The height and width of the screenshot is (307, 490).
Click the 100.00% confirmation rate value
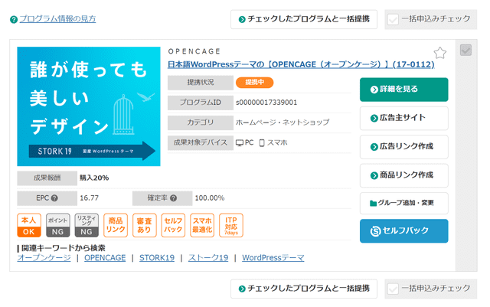[210, 198]
